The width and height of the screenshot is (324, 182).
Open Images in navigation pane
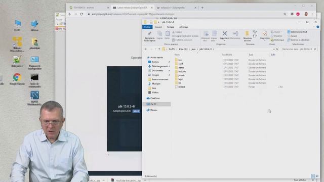(155, 75)
